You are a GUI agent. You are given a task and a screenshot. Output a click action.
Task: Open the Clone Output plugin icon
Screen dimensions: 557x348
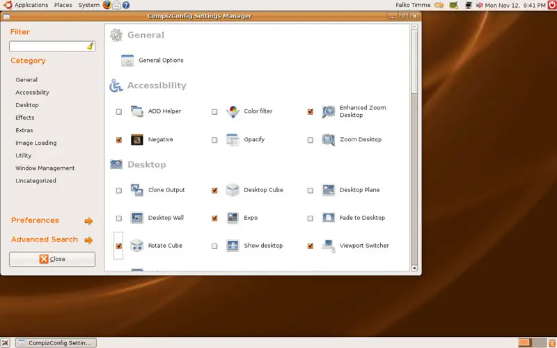[x=136, y=190]
